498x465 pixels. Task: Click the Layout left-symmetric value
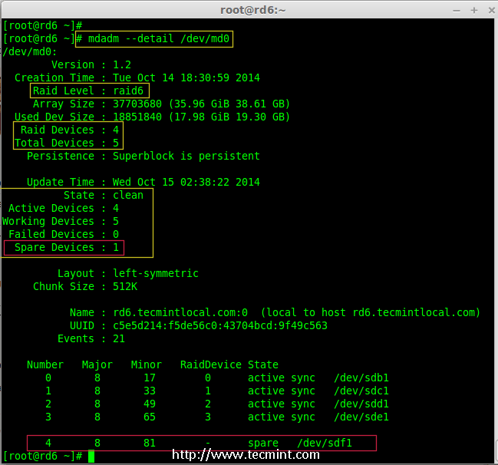pos(156,273)
